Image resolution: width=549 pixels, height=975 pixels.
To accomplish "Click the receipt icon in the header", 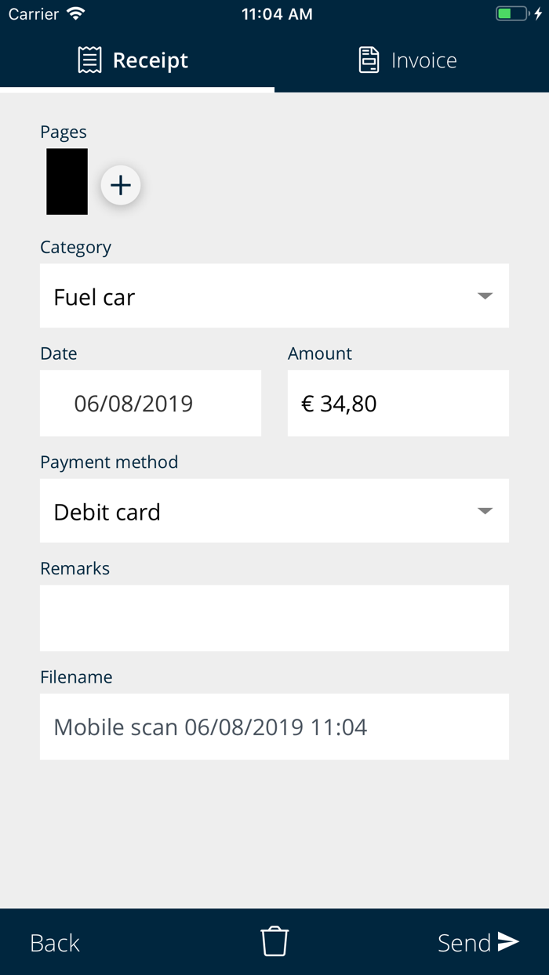I will pos(90,60).
